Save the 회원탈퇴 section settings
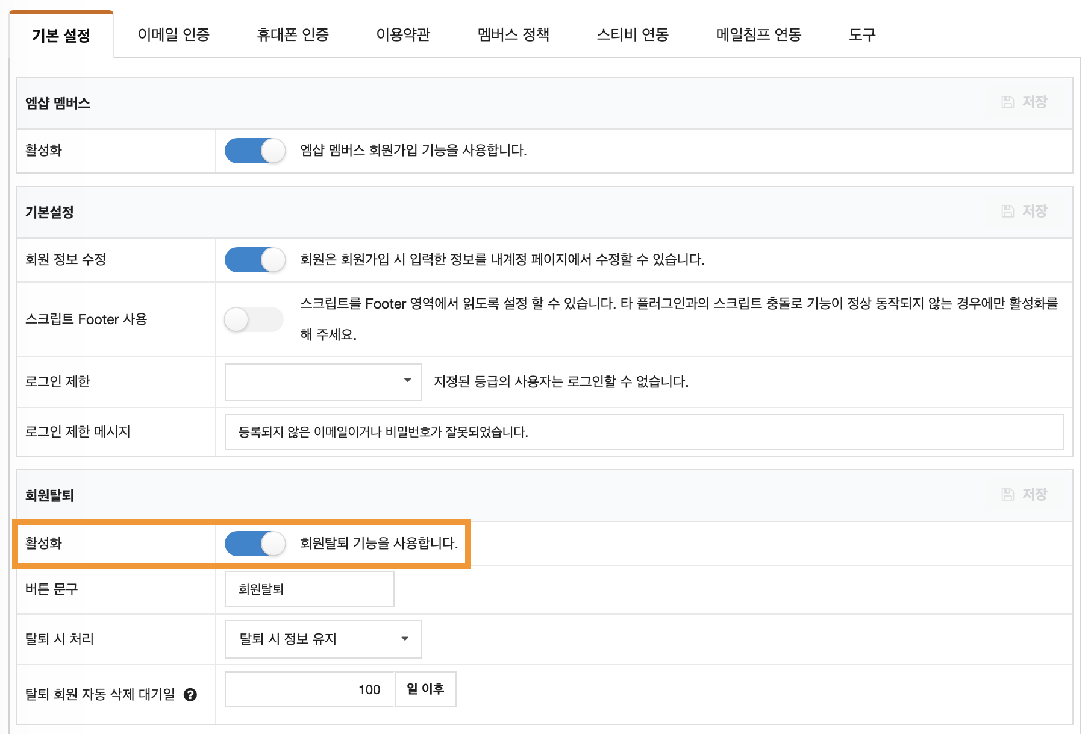1088x734 pixels. pyautogui.click(x=1024, y=494)
